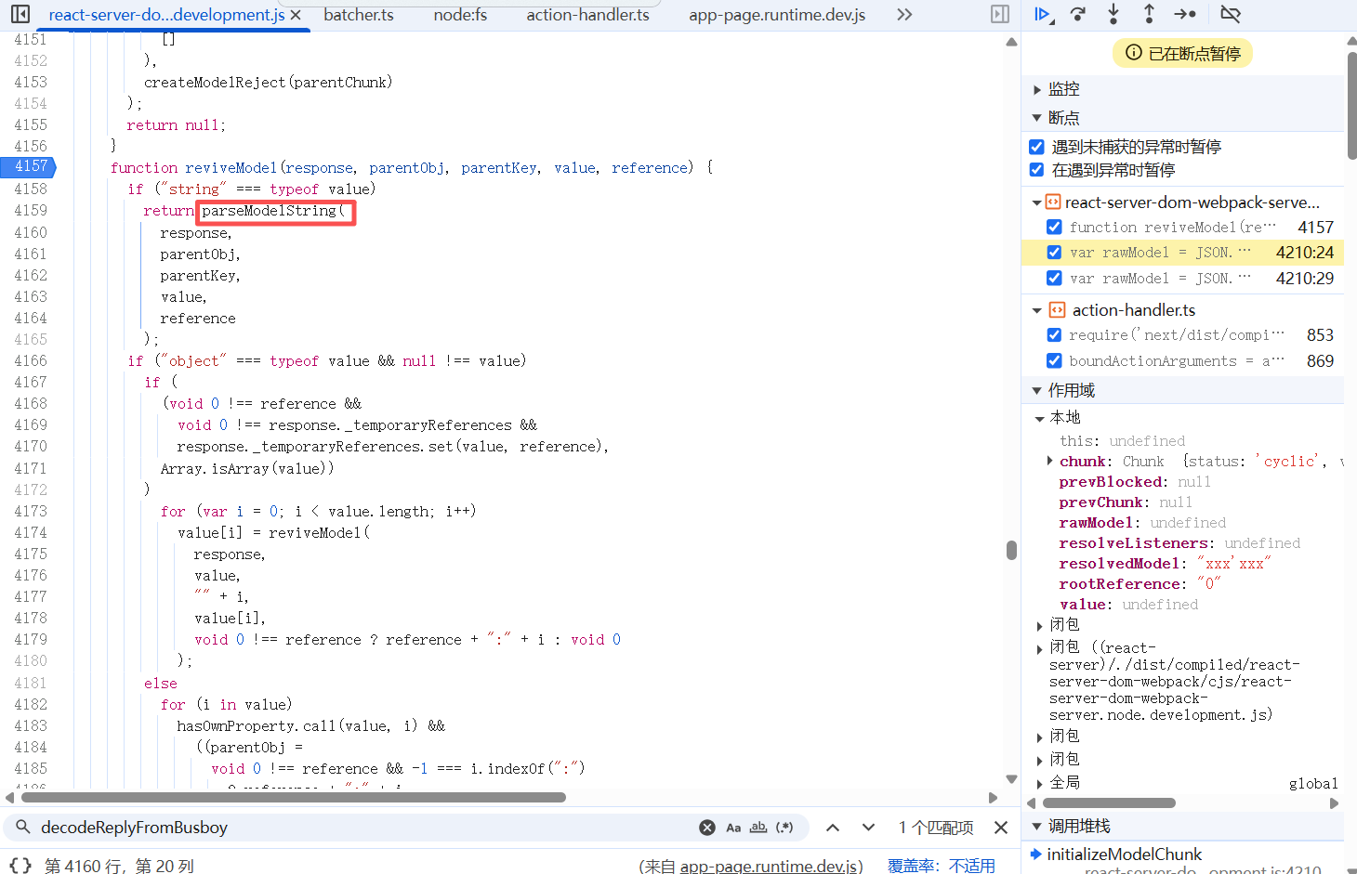Uncheck pause on uncaught exceptions checkbox

tap(1037, 147)
